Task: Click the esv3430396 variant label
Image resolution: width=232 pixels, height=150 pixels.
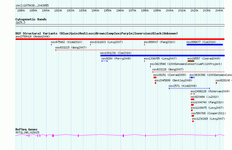Action: [211, 75]
